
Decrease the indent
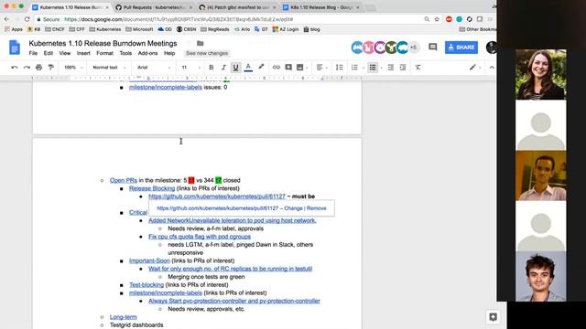point(391,68)
